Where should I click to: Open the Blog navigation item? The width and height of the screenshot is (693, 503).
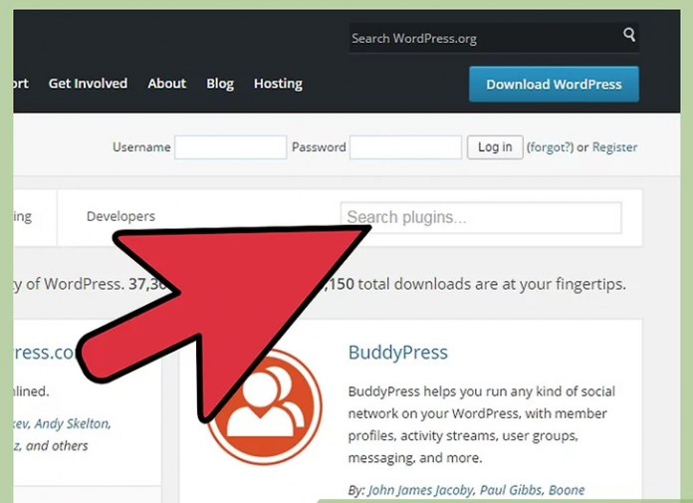click(x=219, y=84)
